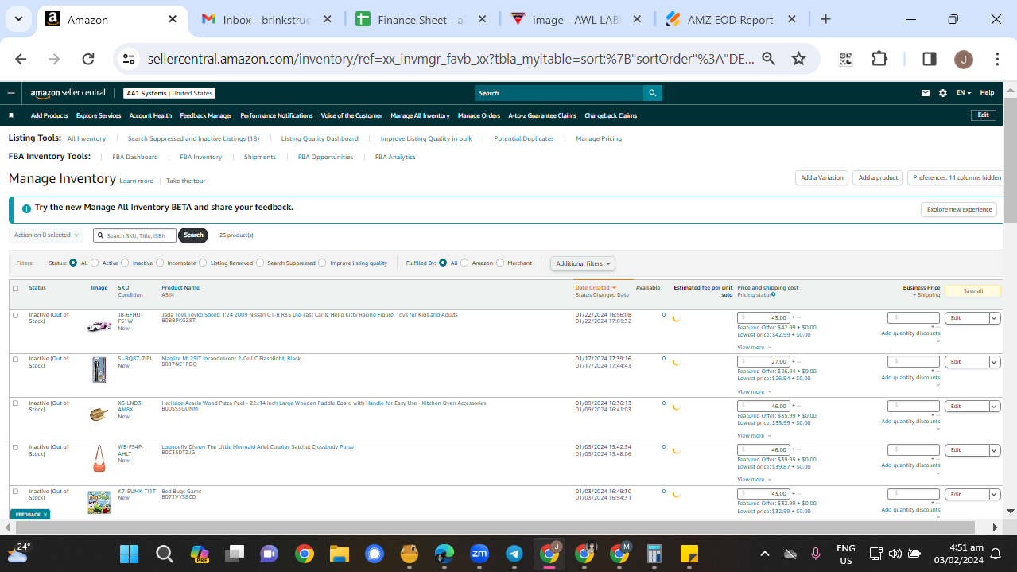The width and height of the screenshot is (1017, 572).
Task: Click the Add a product button
Action: tap(878, 177)
